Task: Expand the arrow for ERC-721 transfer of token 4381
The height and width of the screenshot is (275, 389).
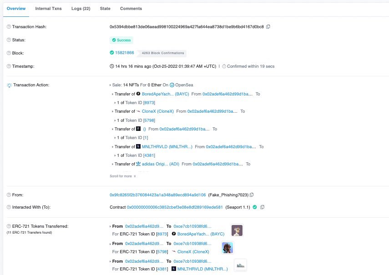Action: (110, 261)
